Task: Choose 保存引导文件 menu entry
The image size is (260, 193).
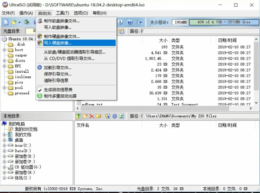Action: (76, 74)
